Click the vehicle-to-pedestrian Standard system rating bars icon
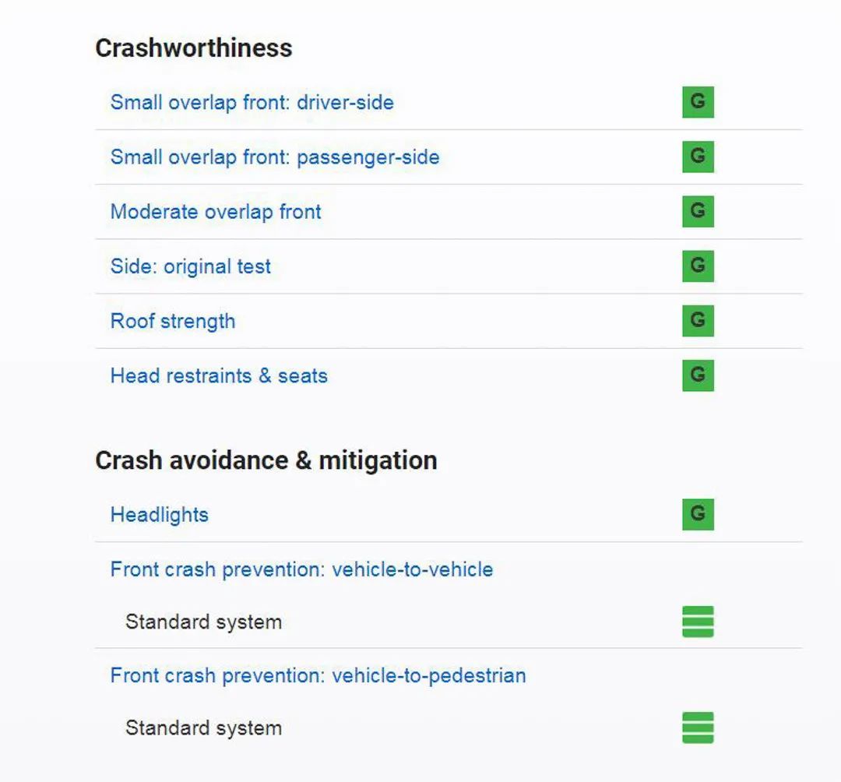Image resolution: width=841 pixels, height=782 pixels. [x=698, y=727]
